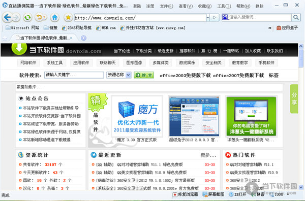
Task: Open the 文件(F) menu
Action: [x=167, y=6]
